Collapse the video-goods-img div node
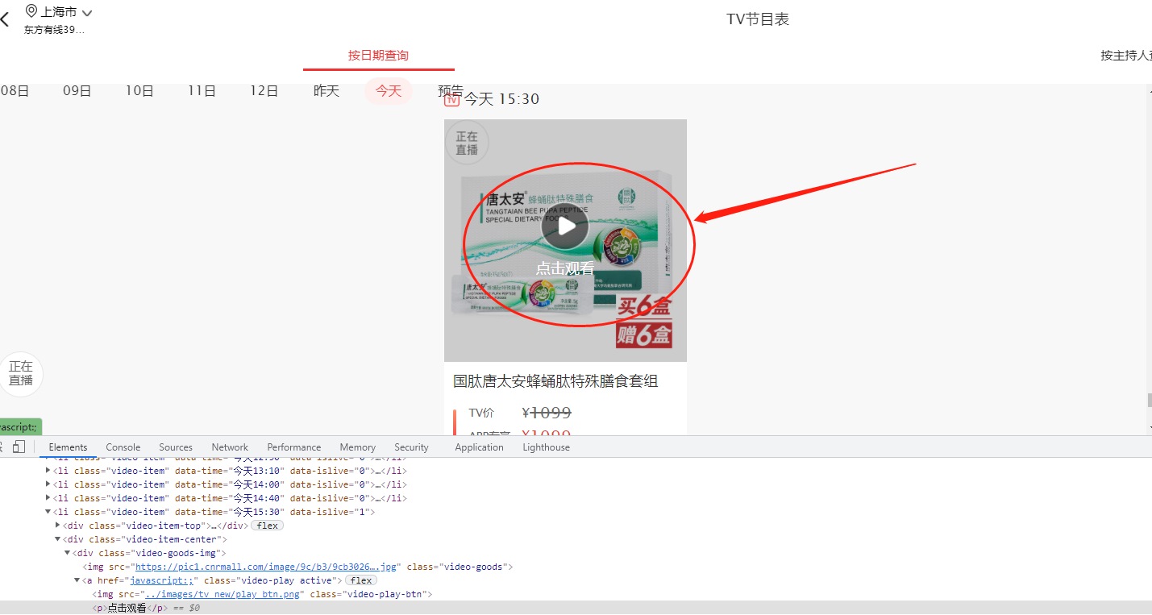The image size is (1152, 615). pyautogui.click(x=68, y=553)
